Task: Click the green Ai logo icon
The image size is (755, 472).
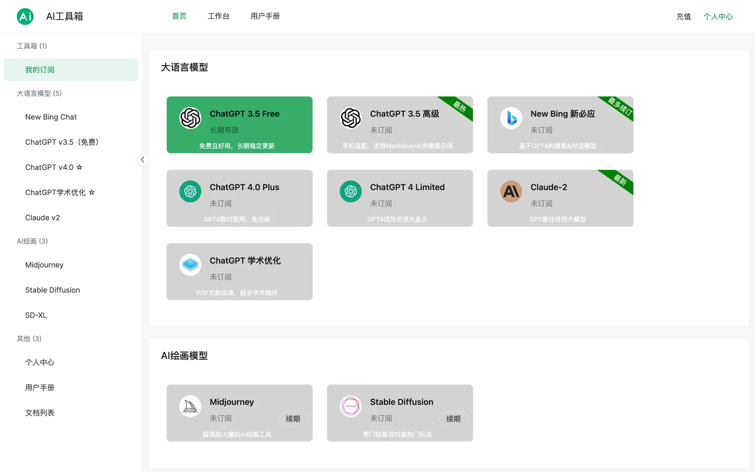Action: pyautogui.click(x=25, y=16)
